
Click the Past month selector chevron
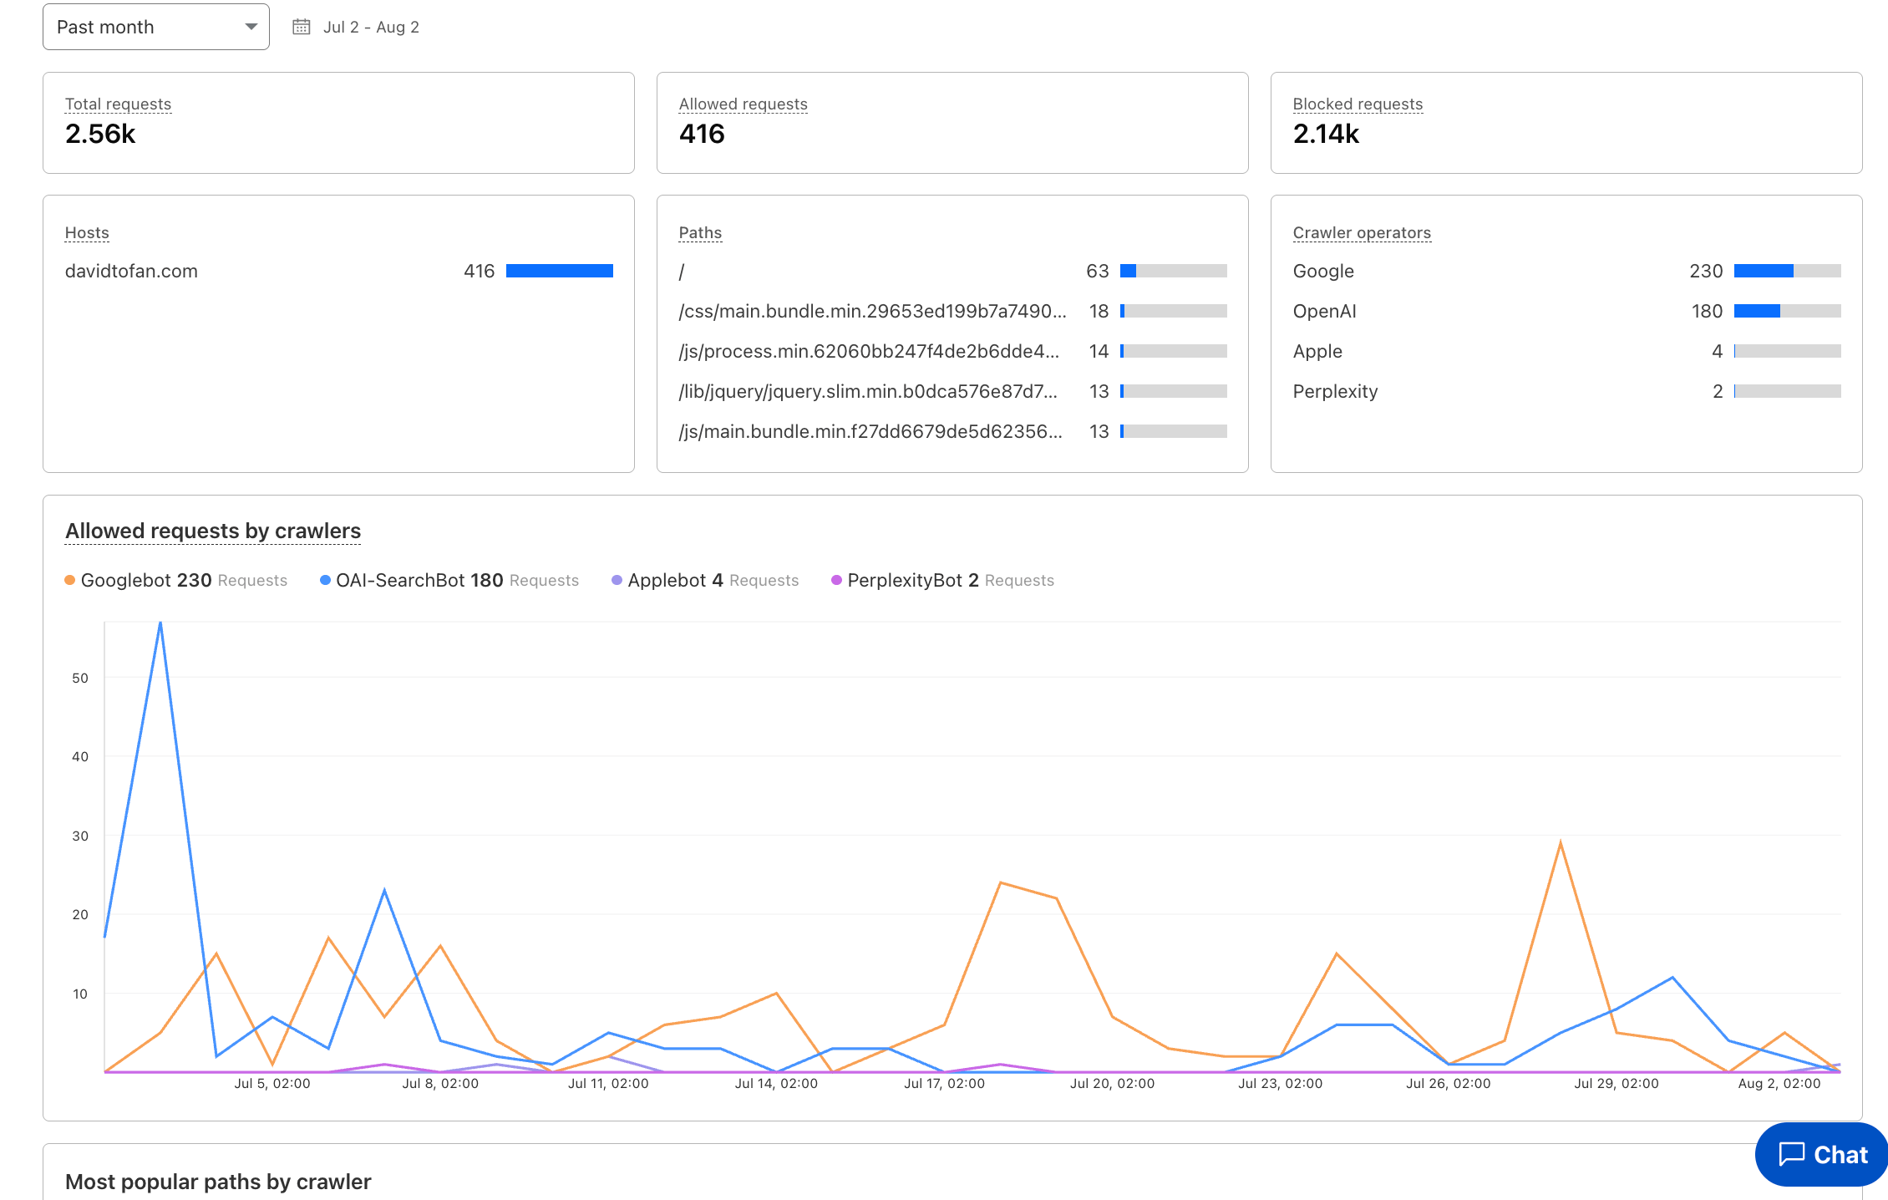[x=250, y=26]
